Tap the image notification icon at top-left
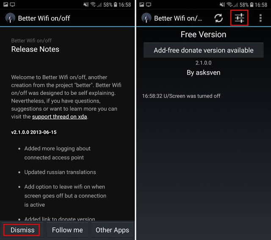The height and width of the screenshot is (240, 271). point(4,4)
